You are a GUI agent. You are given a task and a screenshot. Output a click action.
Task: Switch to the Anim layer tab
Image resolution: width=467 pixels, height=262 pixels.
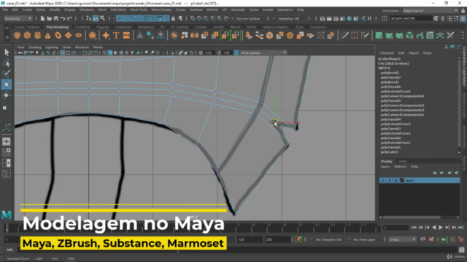(402, 162)
